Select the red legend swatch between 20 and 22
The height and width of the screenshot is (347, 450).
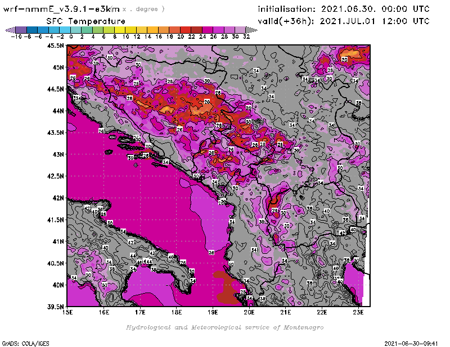tap(186, 30)
